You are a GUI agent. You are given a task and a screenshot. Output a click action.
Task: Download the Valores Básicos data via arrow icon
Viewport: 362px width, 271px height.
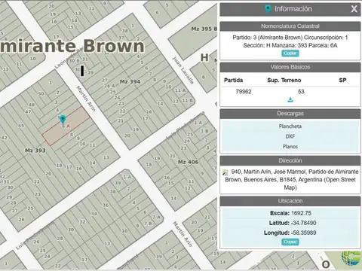point(290,100)
